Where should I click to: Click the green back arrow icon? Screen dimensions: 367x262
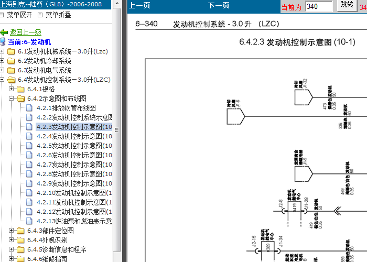pyautogui.click(x=4, y=32)
